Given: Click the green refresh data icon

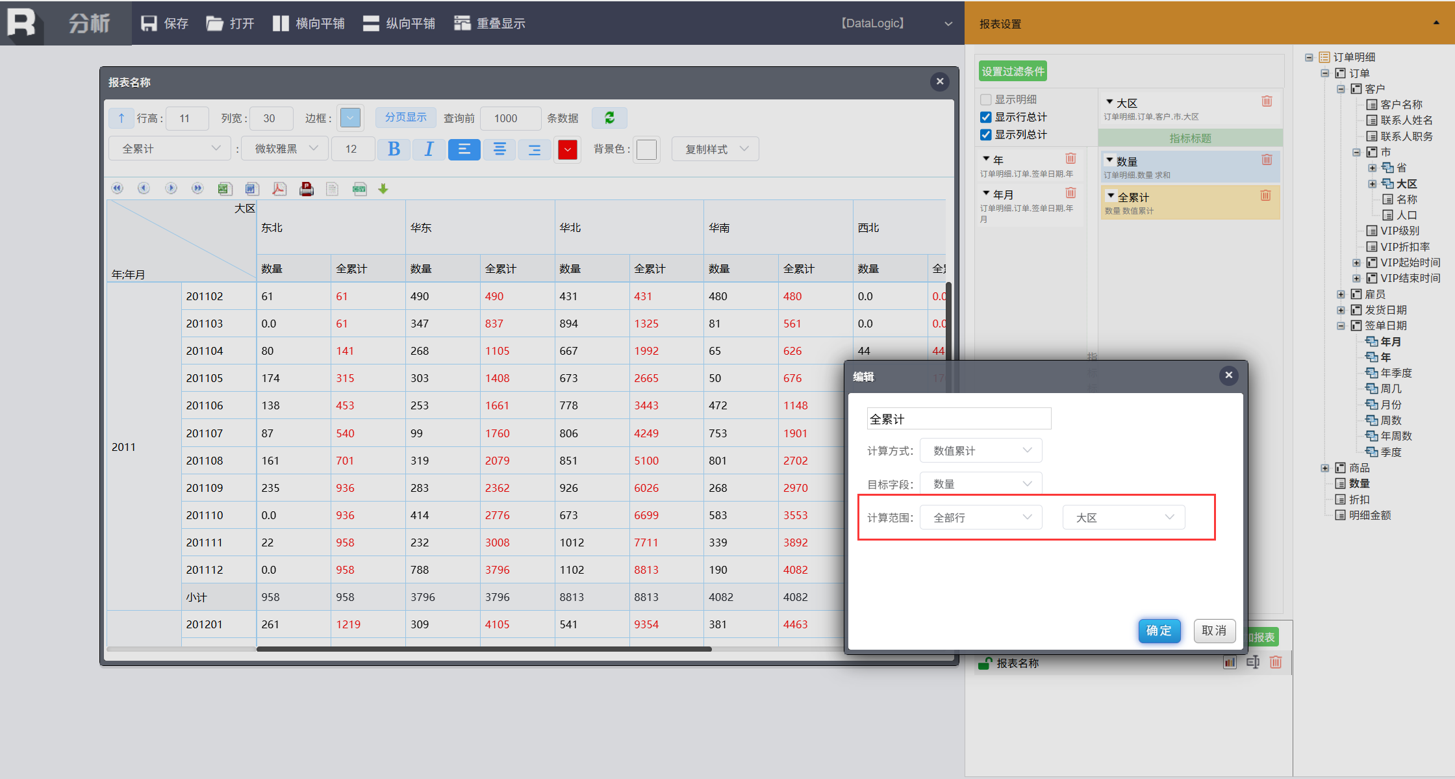Looking at the screenshot, I should pyautogui.click(x=609, y=118).
